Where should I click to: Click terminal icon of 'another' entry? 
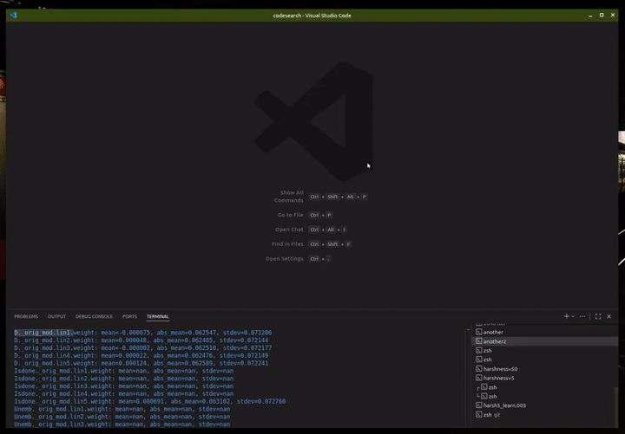[x=479, y=332]
